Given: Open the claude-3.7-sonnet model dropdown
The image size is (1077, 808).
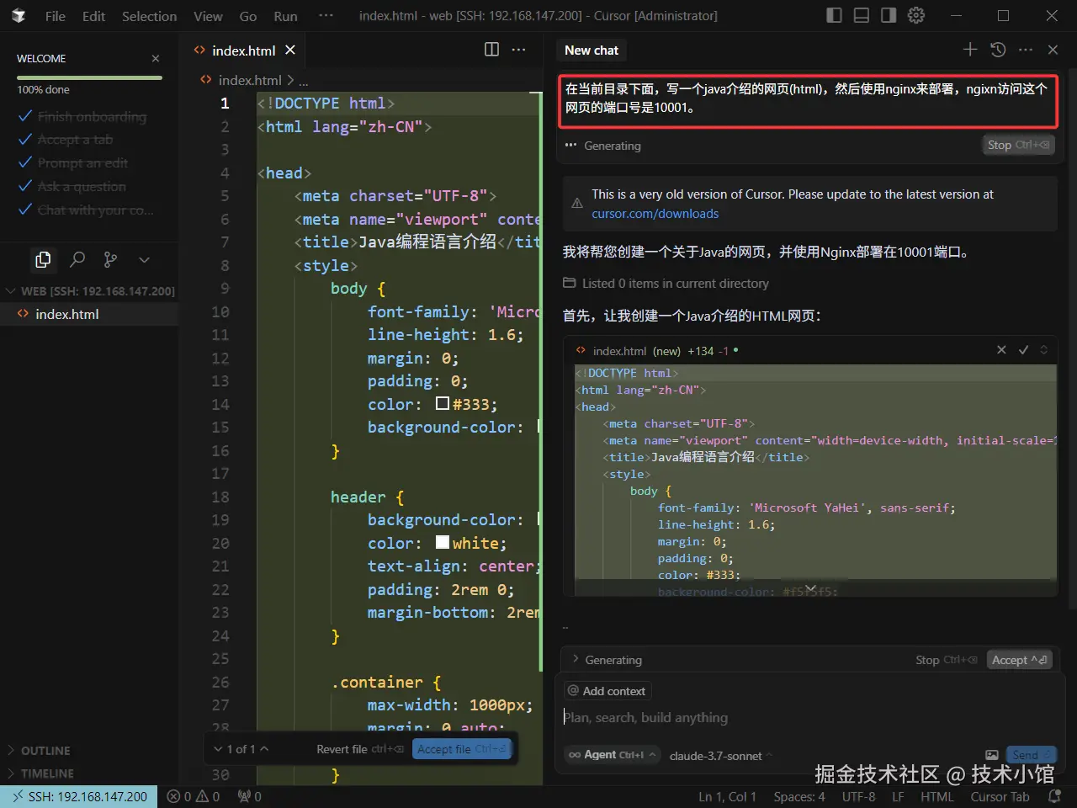Looking at the screenshot, I should 720,756.
